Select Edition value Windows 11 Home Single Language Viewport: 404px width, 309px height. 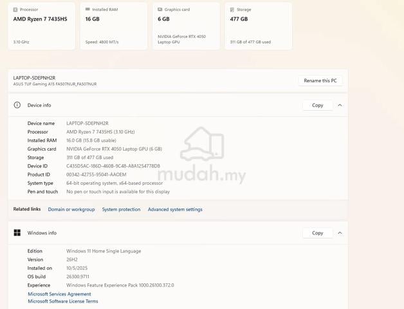click(104, 251)
